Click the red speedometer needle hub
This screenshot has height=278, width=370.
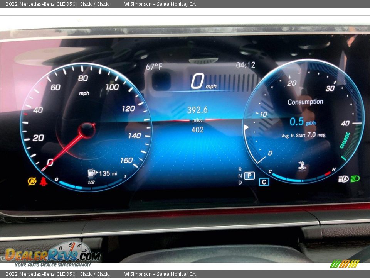87,130
